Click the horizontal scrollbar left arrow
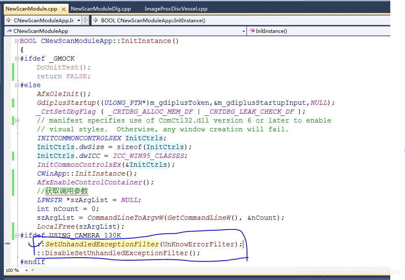 [32, 270]
